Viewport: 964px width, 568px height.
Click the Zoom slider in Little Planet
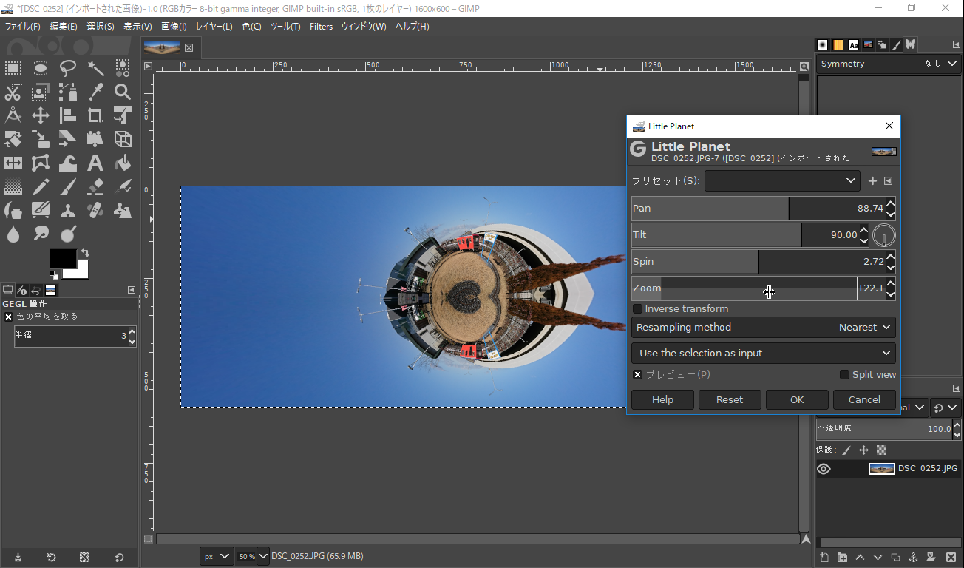(758, 288)
